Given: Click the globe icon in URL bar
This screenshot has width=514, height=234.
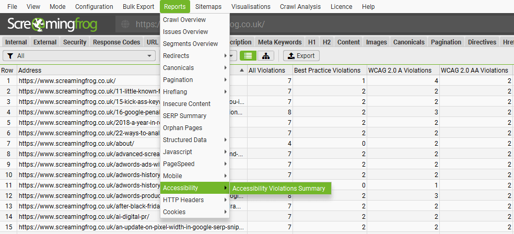Looking at the screenshot, I should coord(125,24).
